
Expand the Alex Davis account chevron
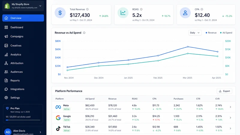tap(40, 132)
